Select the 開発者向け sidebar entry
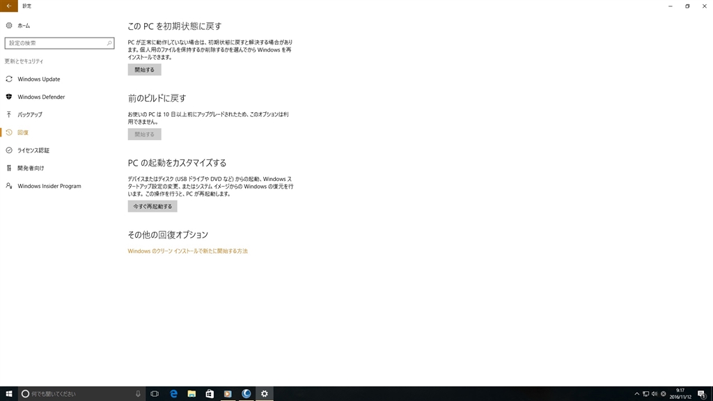This screenshot has height=401, width=713. click(31, 168)
